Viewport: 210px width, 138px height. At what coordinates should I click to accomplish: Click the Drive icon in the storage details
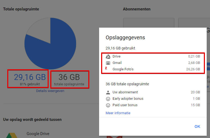[x=108, y=57]
